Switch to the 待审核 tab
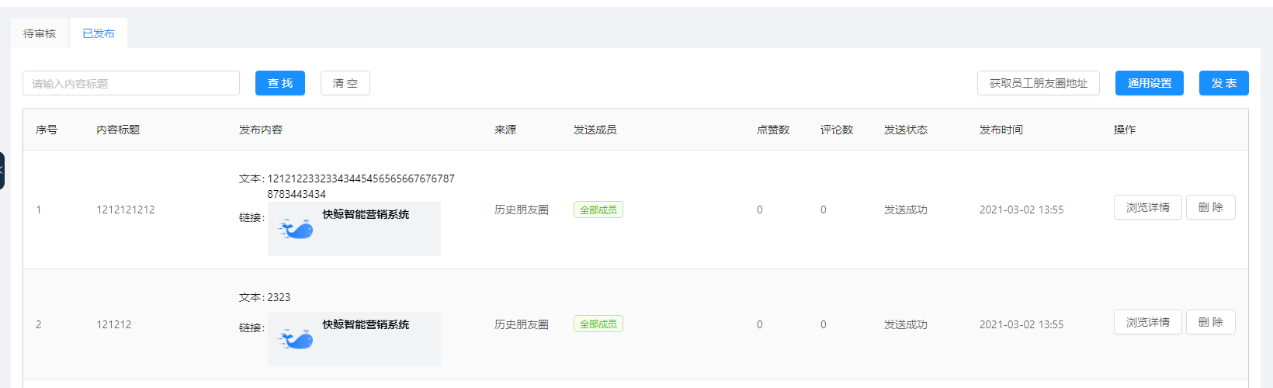Viewport: 1273px width, 388px height. [40, 33]
